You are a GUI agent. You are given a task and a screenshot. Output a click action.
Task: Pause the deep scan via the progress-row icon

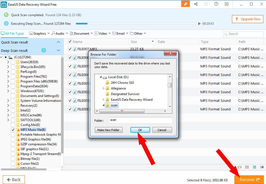tap(6, 23)
